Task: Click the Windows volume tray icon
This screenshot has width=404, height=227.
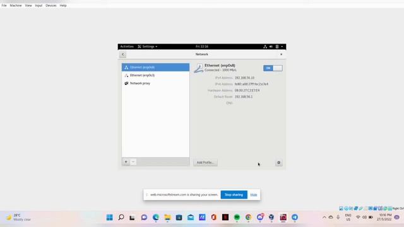Action: coord(364,218)
